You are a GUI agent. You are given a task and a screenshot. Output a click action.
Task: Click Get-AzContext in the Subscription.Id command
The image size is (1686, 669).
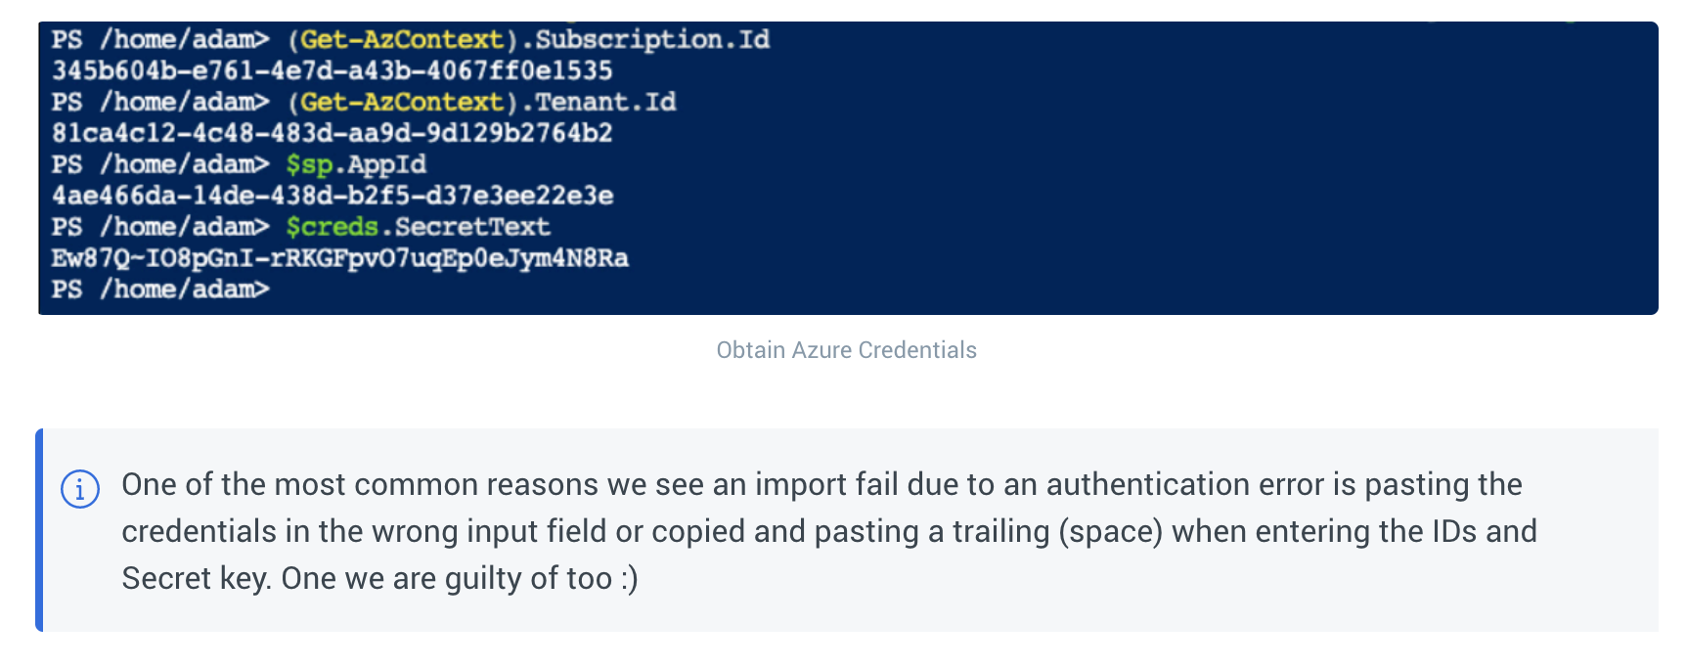click(401, 39)
